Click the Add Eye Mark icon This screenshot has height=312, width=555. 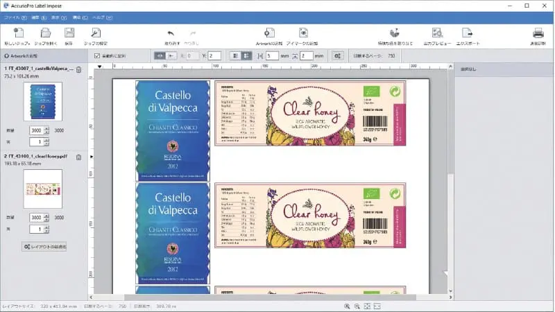point(303,33)
